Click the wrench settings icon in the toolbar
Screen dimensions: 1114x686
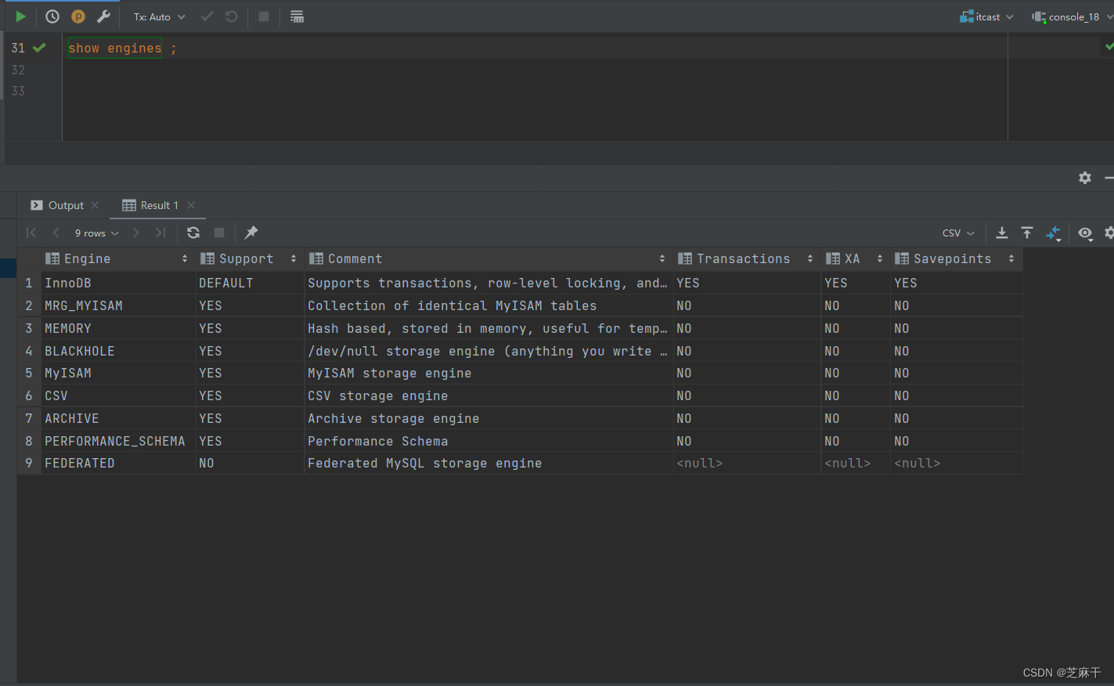[104, 16]
